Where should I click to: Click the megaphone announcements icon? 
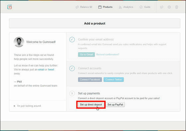(161, 7)
